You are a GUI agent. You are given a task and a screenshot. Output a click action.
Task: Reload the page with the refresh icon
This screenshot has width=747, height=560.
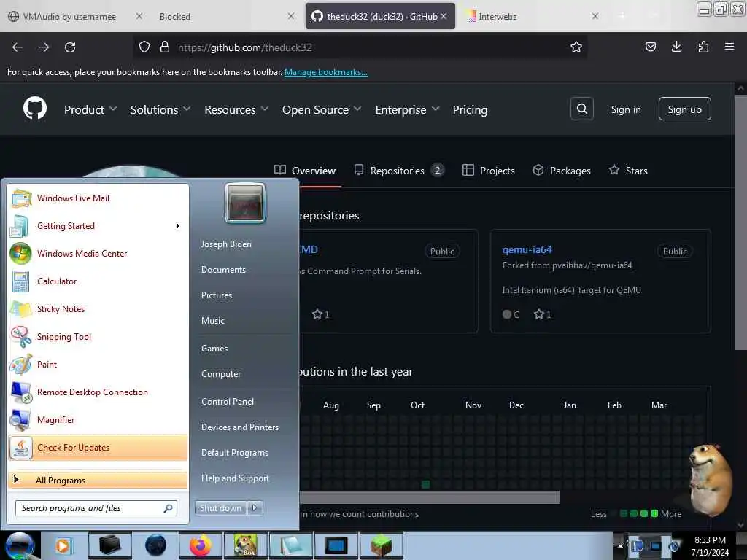coord(70,47)
